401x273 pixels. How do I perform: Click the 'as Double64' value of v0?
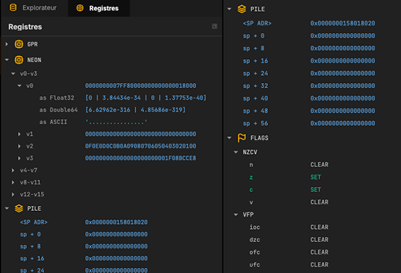(x=135, y=110)
